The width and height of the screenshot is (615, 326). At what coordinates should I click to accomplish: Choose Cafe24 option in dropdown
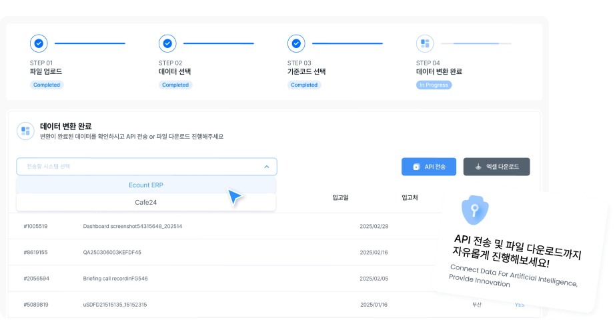(x=146, y=202)
